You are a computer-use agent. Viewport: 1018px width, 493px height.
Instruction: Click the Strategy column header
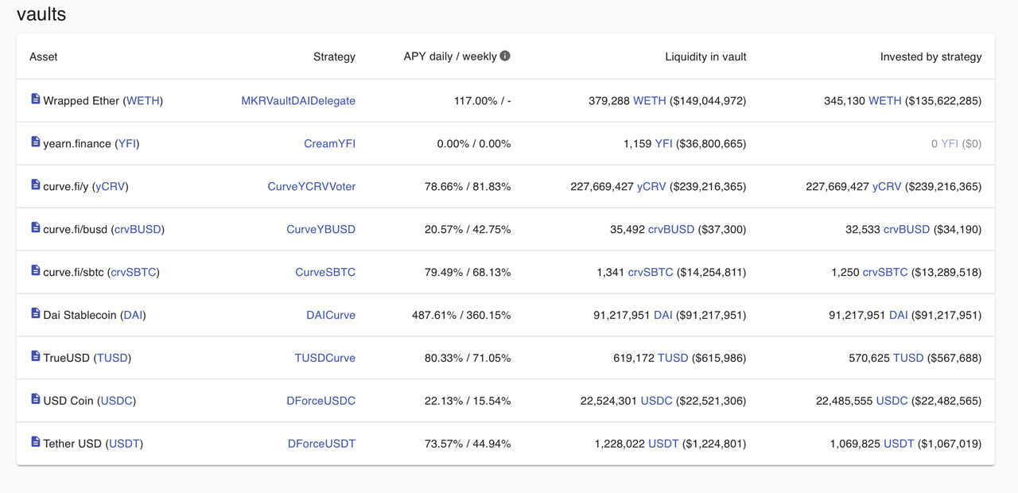[334, 56]
